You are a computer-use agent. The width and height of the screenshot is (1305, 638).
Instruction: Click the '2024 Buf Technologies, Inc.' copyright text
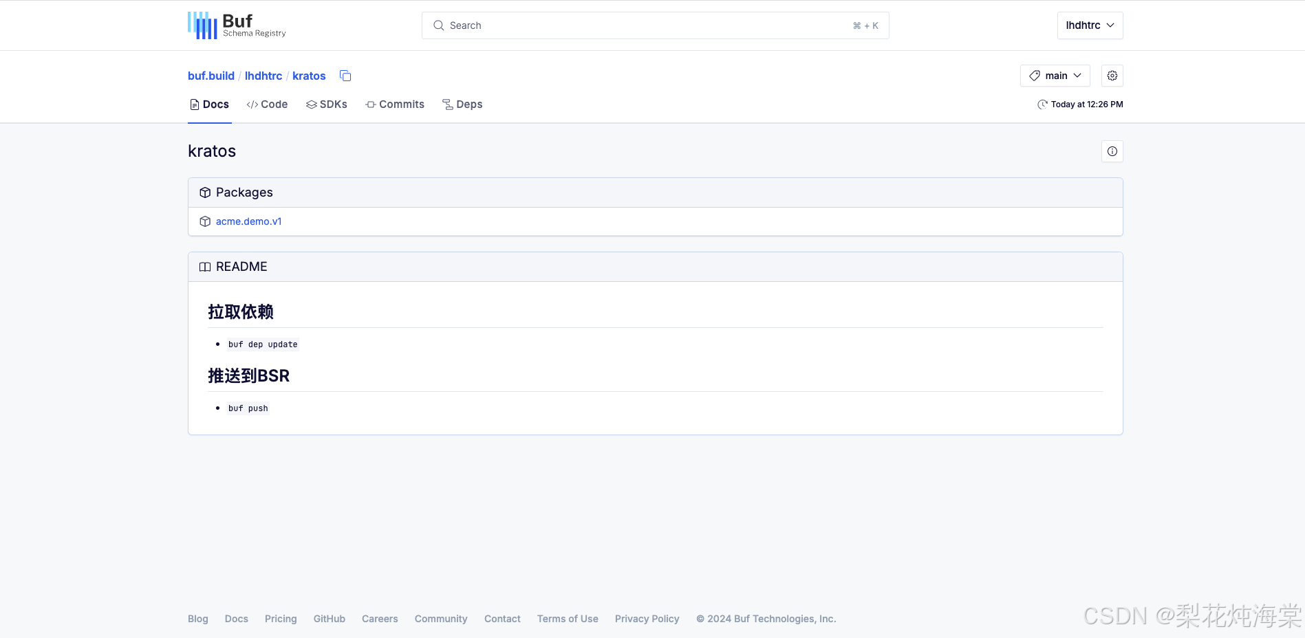(x=766, y=619)
